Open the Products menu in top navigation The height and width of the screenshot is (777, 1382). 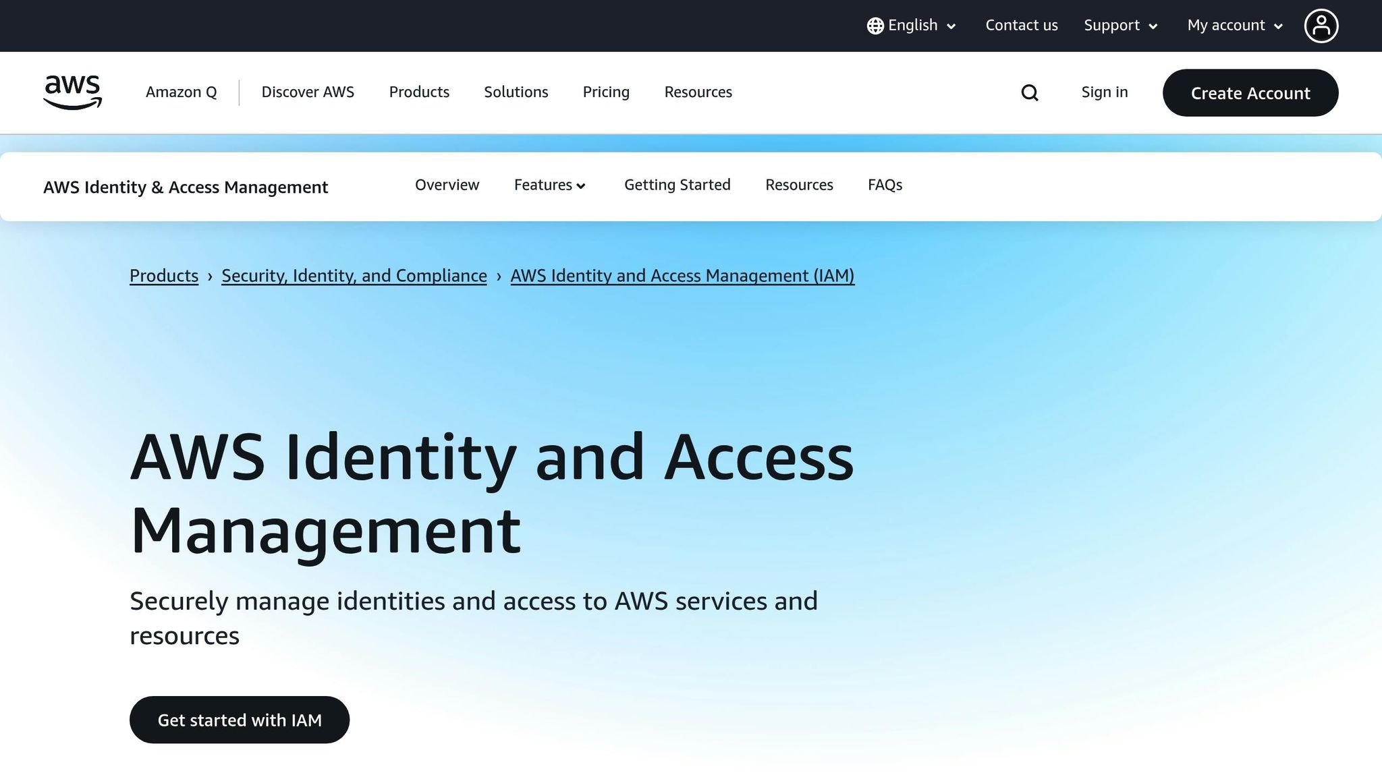[419, 92]
